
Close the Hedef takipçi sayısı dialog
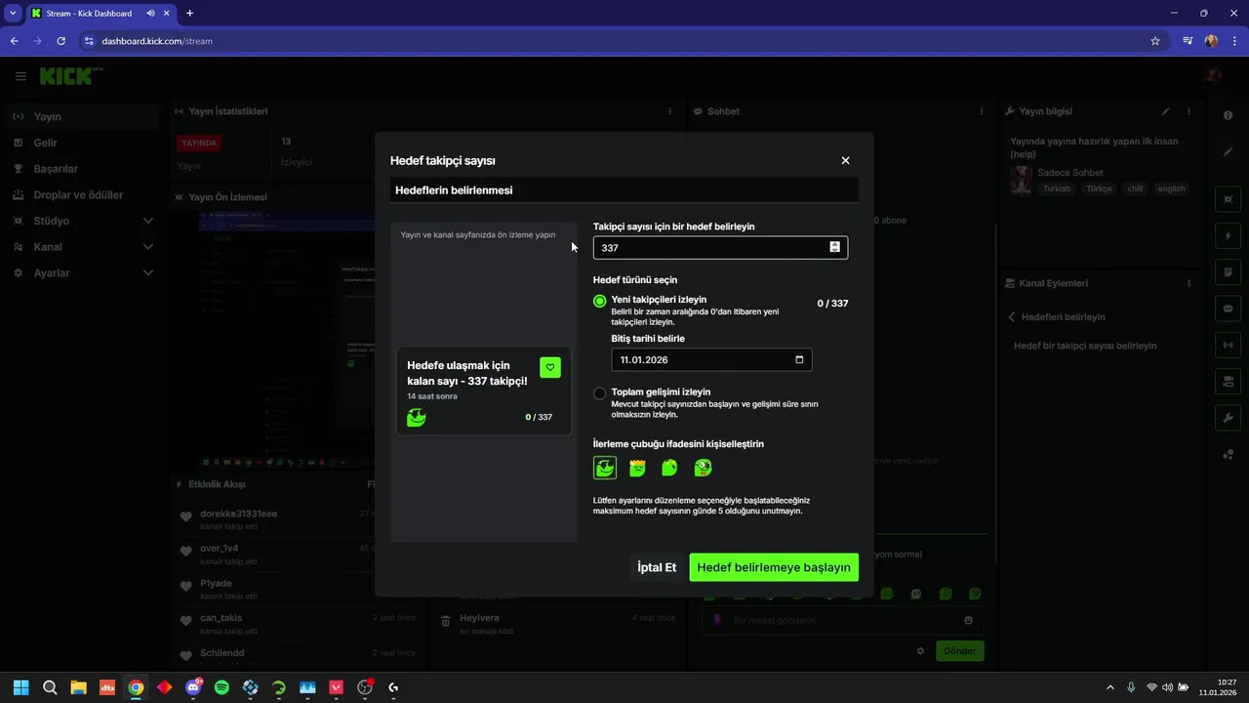click(x=845, y=160)
